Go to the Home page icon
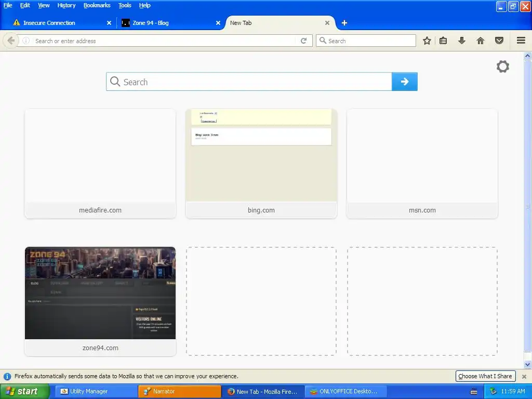 481,41
